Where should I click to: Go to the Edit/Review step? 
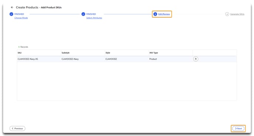pyautogui.click(x=164, y=14)
